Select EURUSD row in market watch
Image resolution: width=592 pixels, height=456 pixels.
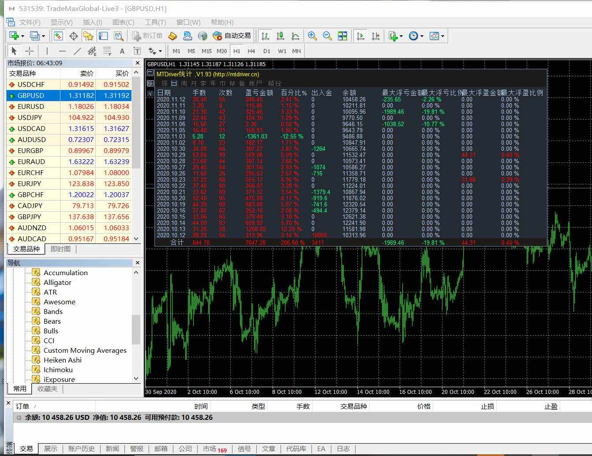point(31,106)
